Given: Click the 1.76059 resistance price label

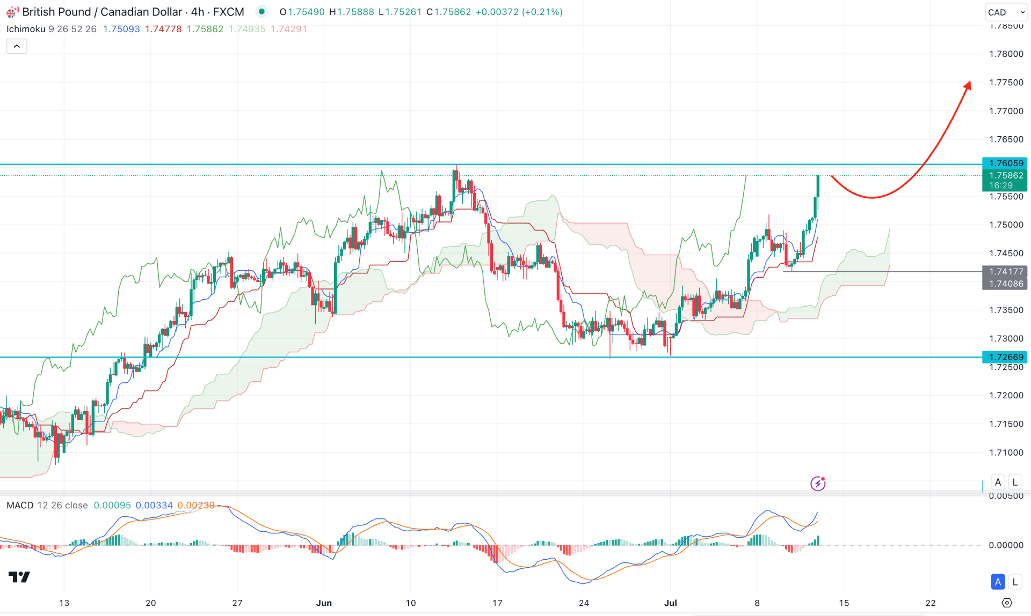Looking at the screenshot, I should 1005,163.
